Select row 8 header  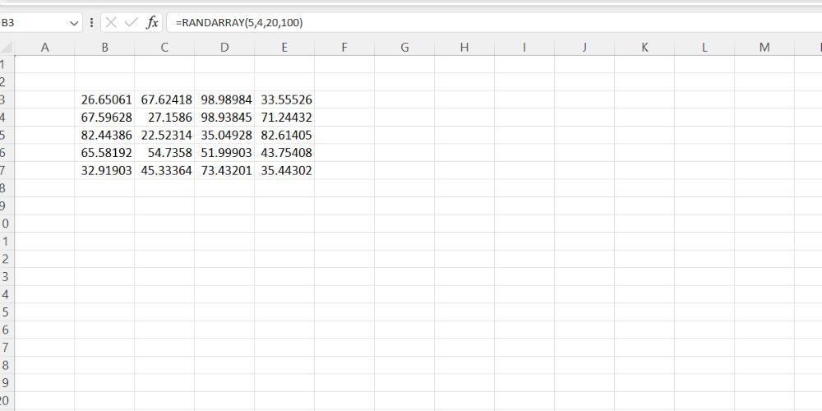coord(5,188)
